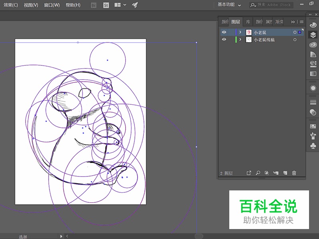Toggle visibility of the 小老鼠线稿 layer
The image size is (319, 239).
click(224, 39)
